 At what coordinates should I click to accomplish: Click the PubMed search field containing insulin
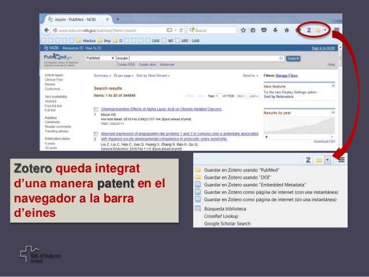coord(200,58)
